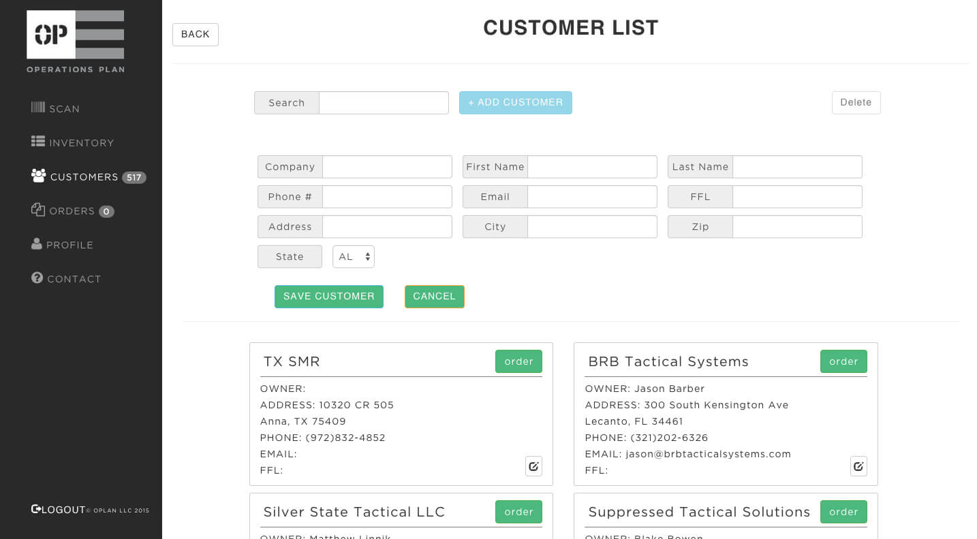Save with the SAVE CUSTOMER button

click(329, 297)
